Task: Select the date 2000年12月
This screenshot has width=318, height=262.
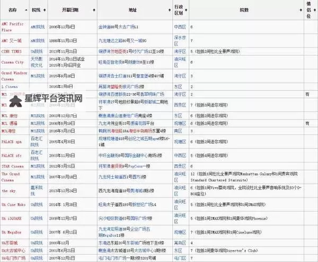Action: [x=59, y=243]
